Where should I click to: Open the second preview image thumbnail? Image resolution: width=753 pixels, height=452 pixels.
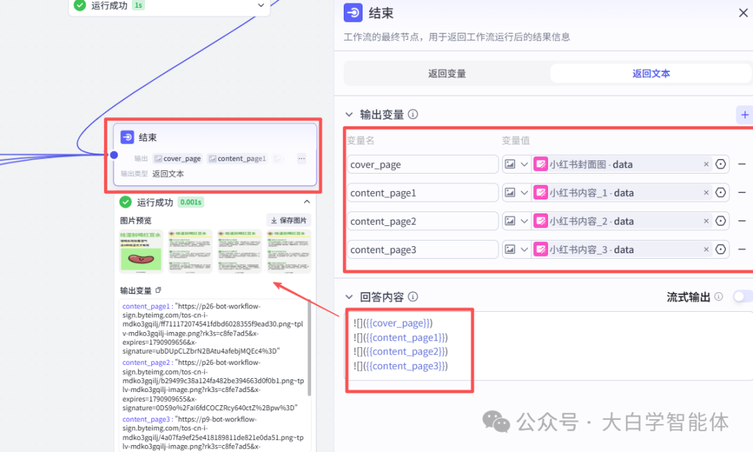tap(190, 251)
